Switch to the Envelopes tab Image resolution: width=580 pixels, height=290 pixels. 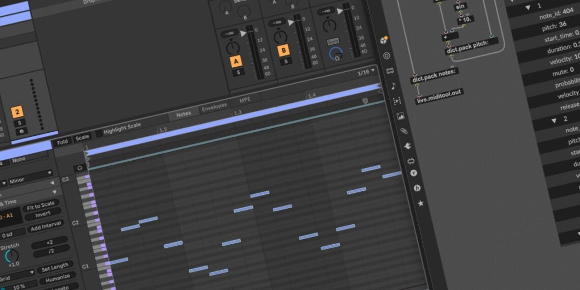(x=214, y=108)
